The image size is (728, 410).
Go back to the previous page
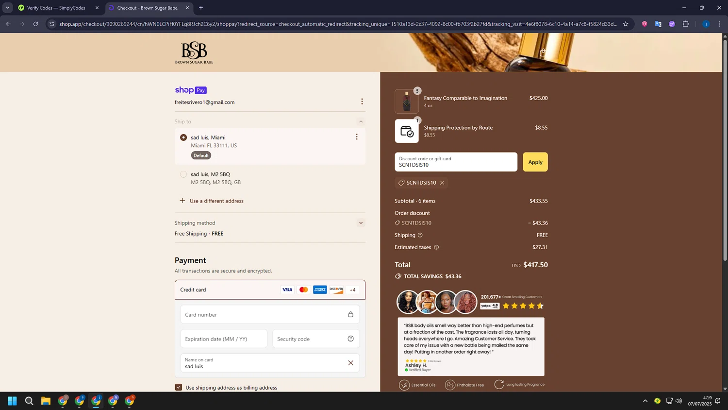[8, 24]
